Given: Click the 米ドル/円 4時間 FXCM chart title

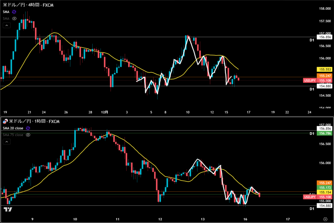Looking at the screenshot, I should (28, 5).
